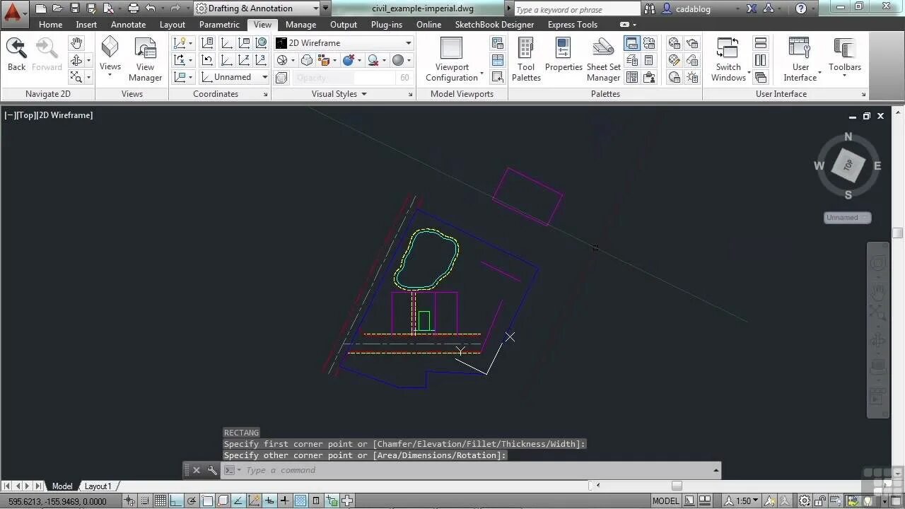This screenshot has height=509, width=905.
Task: Click the Opacity slider in Visual Styles
Action: [343, 78]
